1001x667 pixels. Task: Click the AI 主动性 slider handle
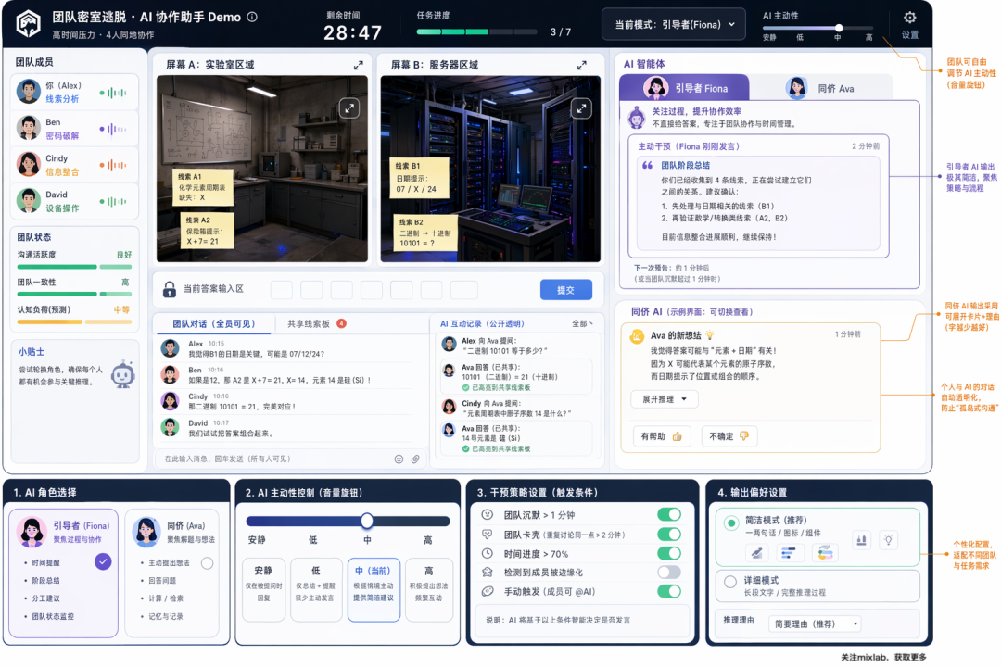(x=839, y=28)
